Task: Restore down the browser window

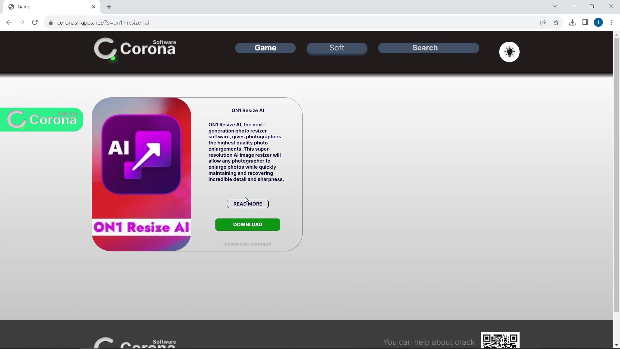Action: [x=592, y=6]
